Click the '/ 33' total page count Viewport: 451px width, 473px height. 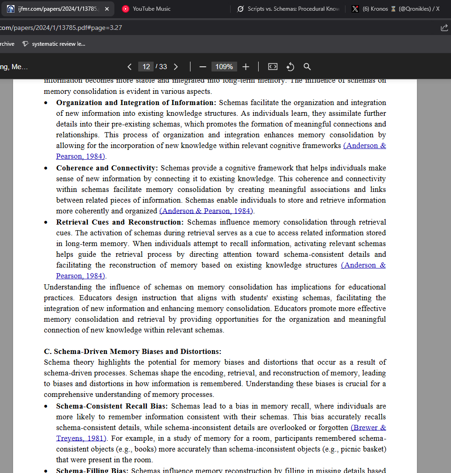[x=162, y=67]
